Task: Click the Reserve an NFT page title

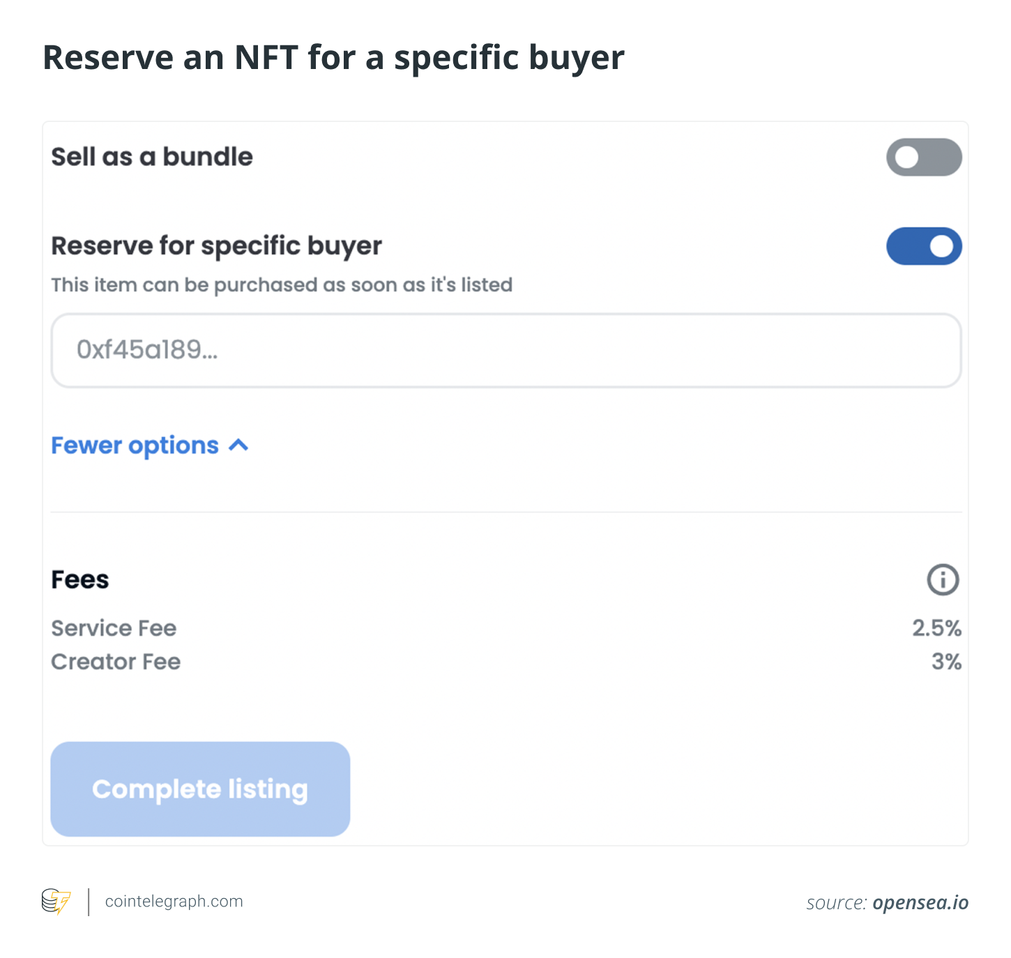Action: [x=333, y=57]
